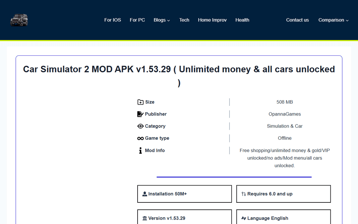Click the Free shopping mod info text
Viewport: 358px width, 224px height.
click(284, 158)
